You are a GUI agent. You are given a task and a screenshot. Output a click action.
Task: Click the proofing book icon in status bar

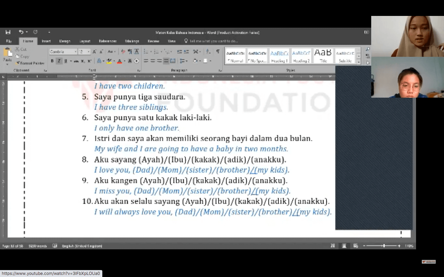click(55, 246)
